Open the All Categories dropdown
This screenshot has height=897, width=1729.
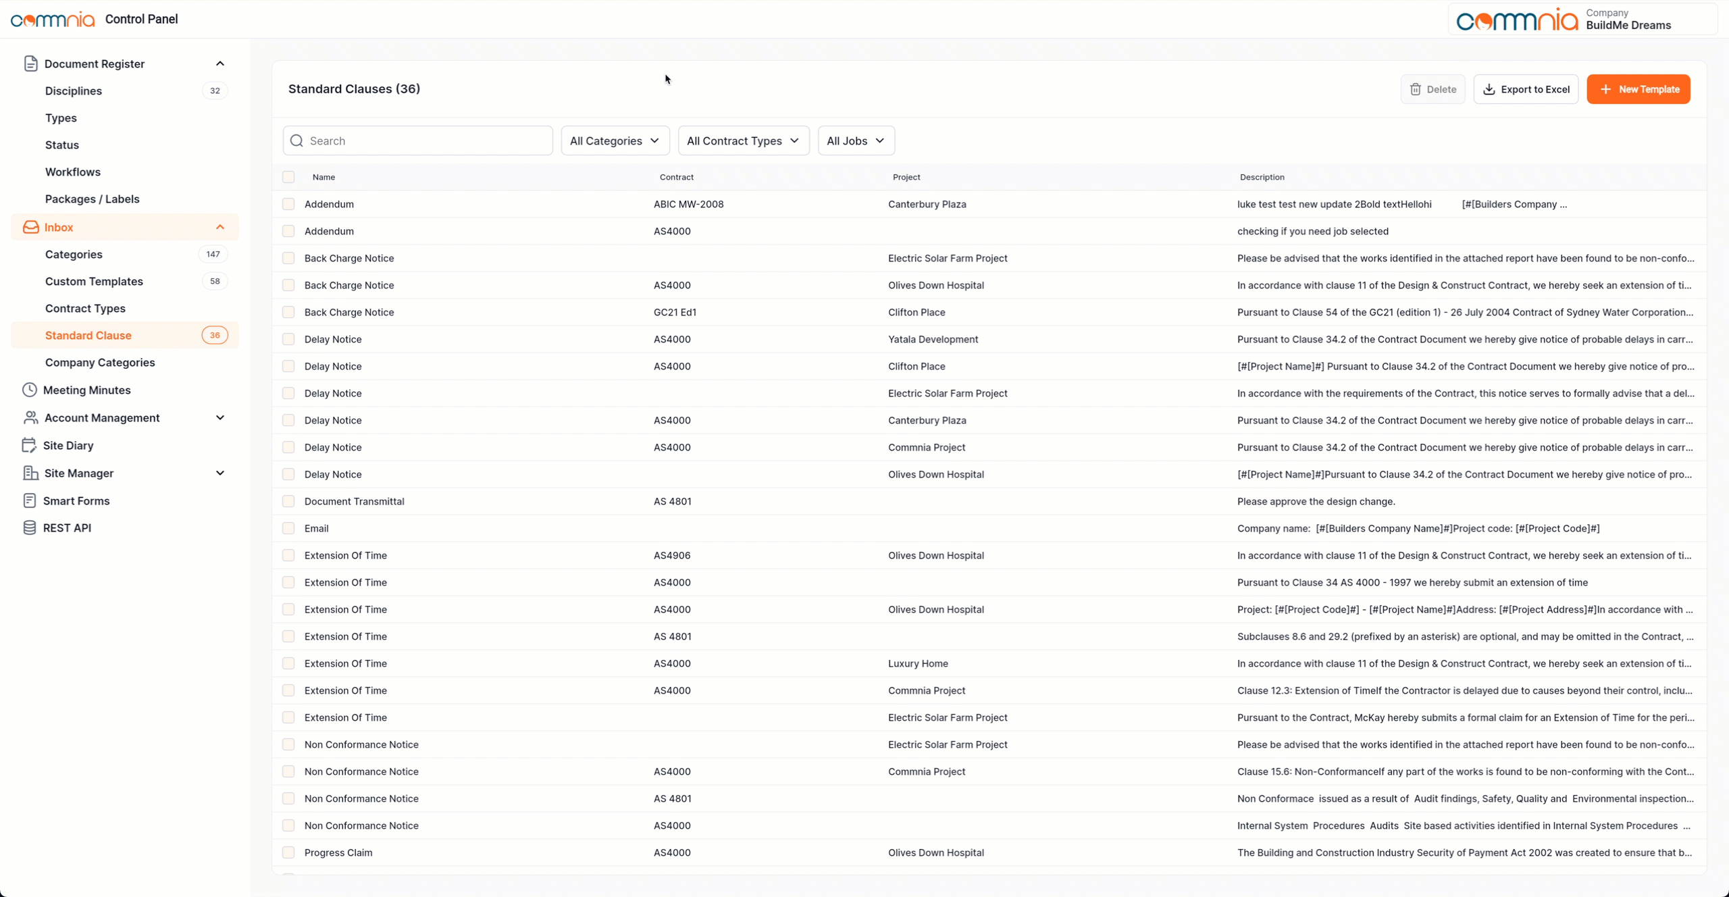coord(615,140)
